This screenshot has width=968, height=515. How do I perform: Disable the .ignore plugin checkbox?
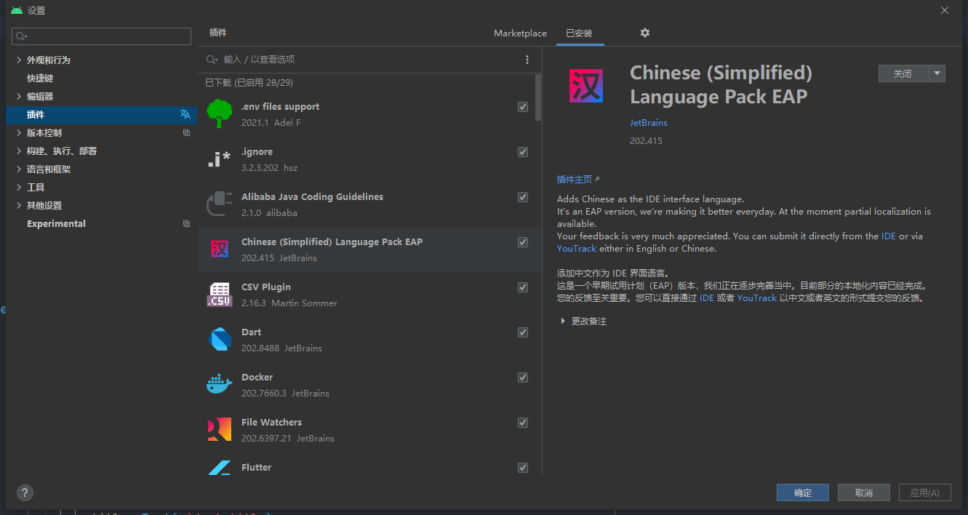pos(523,152)
